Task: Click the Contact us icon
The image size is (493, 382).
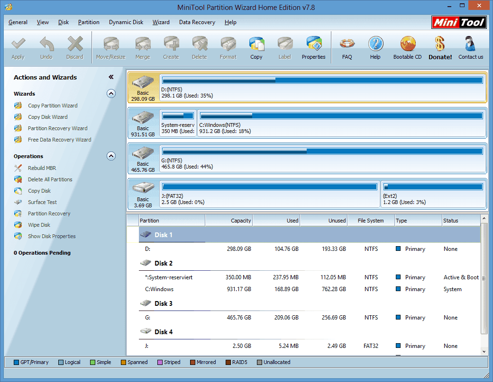Action: pyautogui.click(x=470, y=44)
